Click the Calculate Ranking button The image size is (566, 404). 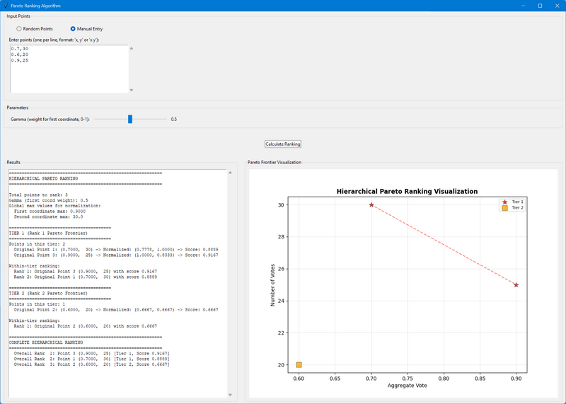(282, 144)
